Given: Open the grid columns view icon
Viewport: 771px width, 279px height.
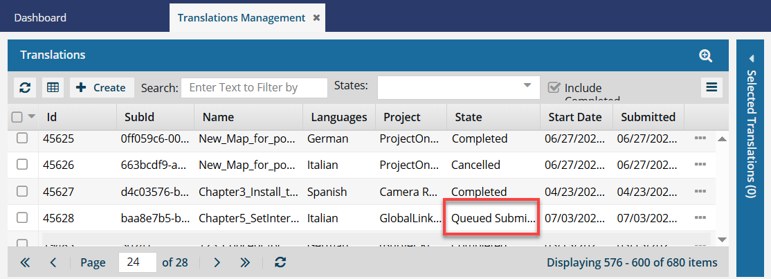Looking at the screenshot, I should (x=53, y=88).
